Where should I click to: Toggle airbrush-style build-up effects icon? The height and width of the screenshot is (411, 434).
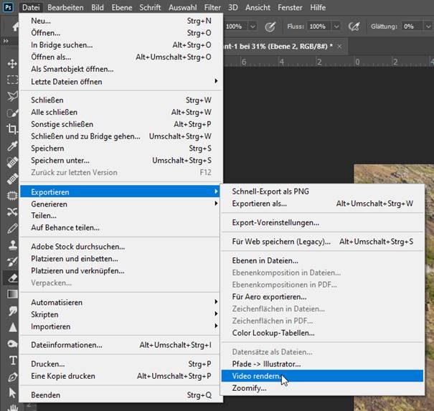(x=354, y=27)
